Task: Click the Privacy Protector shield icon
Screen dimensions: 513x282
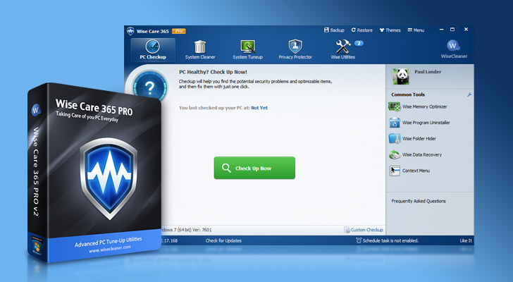Action: (295, 47)
